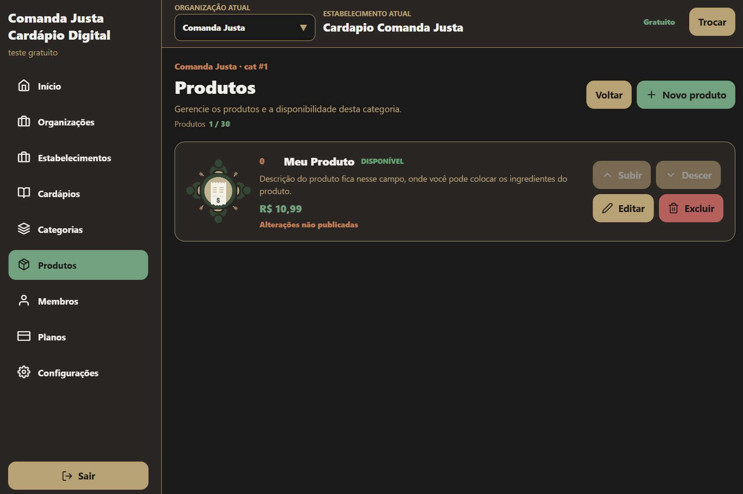Open the Comanda Justa organization dropdown

click(245, 28)
